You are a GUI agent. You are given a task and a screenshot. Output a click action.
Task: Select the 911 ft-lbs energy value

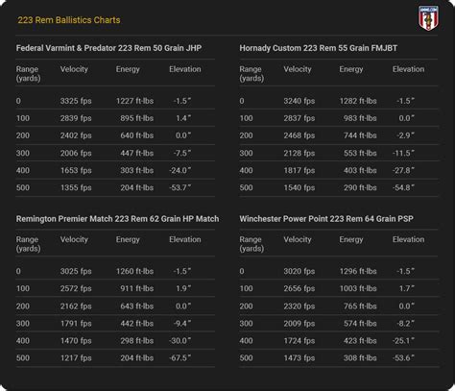(x=137, y=288)
